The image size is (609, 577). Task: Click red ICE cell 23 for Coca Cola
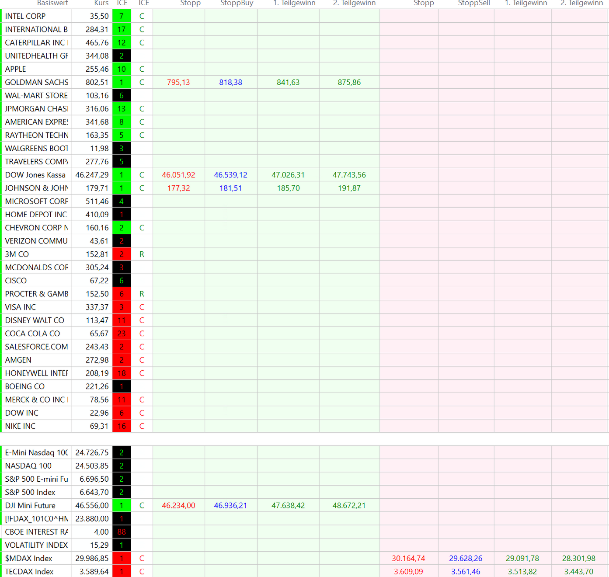(x=122, y=334)
